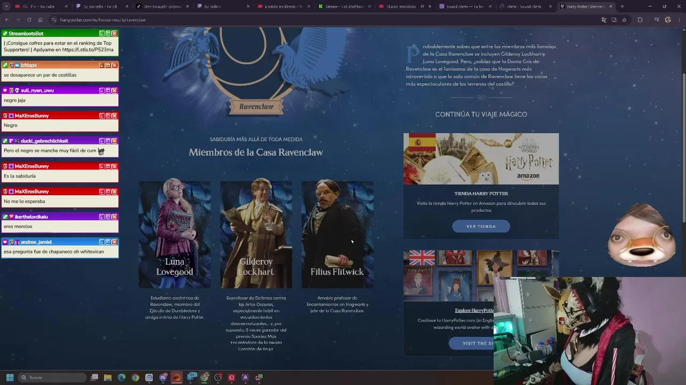This screenshot has height=385, width=686.
Task: Click the VER TIENDA button
Action: (x=481, y=226)
